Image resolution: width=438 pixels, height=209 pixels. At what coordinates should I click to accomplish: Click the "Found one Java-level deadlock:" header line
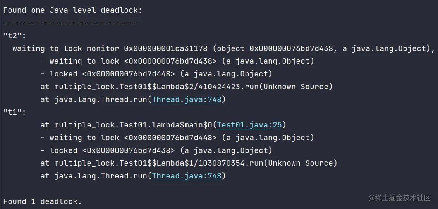[73, 10]
